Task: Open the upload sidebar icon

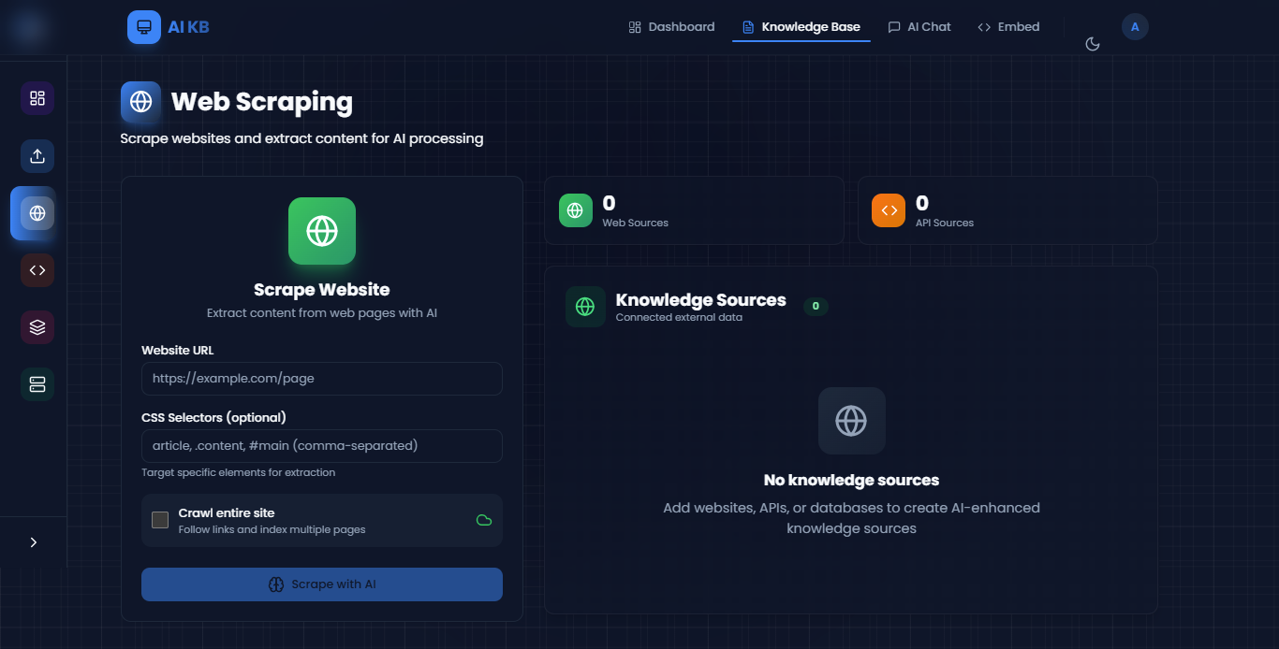Action: (37, 156)
